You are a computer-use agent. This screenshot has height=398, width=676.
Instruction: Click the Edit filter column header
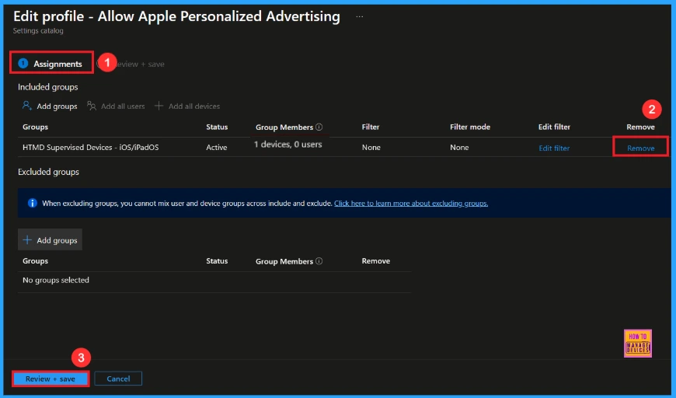coord(554,127)
